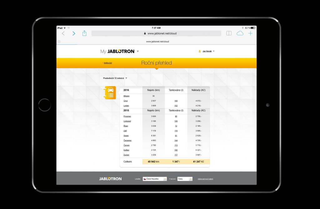The width and height of the screenshot is (320, 209).
Task: Open the Prosinec month row link
Action: pos(127,116)
